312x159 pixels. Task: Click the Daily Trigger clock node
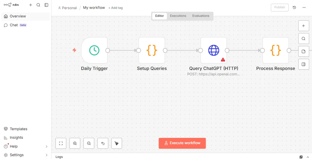(x=94, y=50)
